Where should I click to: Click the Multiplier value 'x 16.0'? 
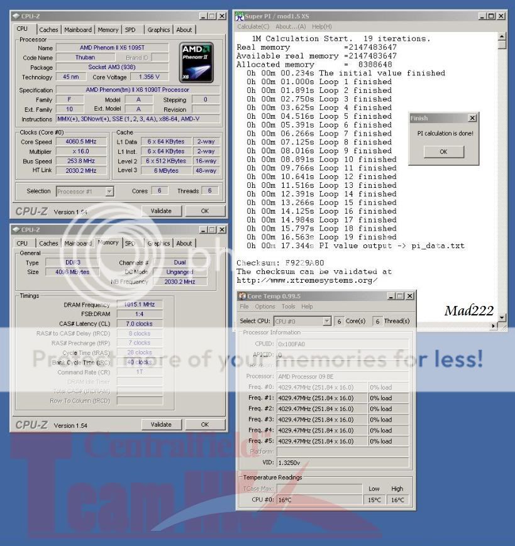(x=81, y=151)
